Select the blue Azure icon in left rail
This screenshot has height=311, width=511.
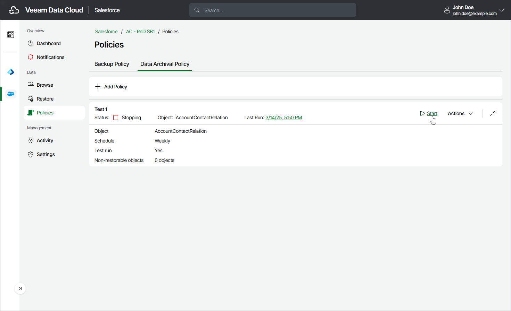tap(11, 72)
